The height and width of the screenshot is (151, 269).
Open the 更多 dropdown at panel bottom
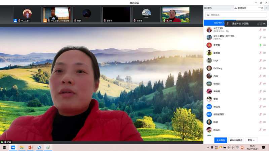click(x=252, y=140)
